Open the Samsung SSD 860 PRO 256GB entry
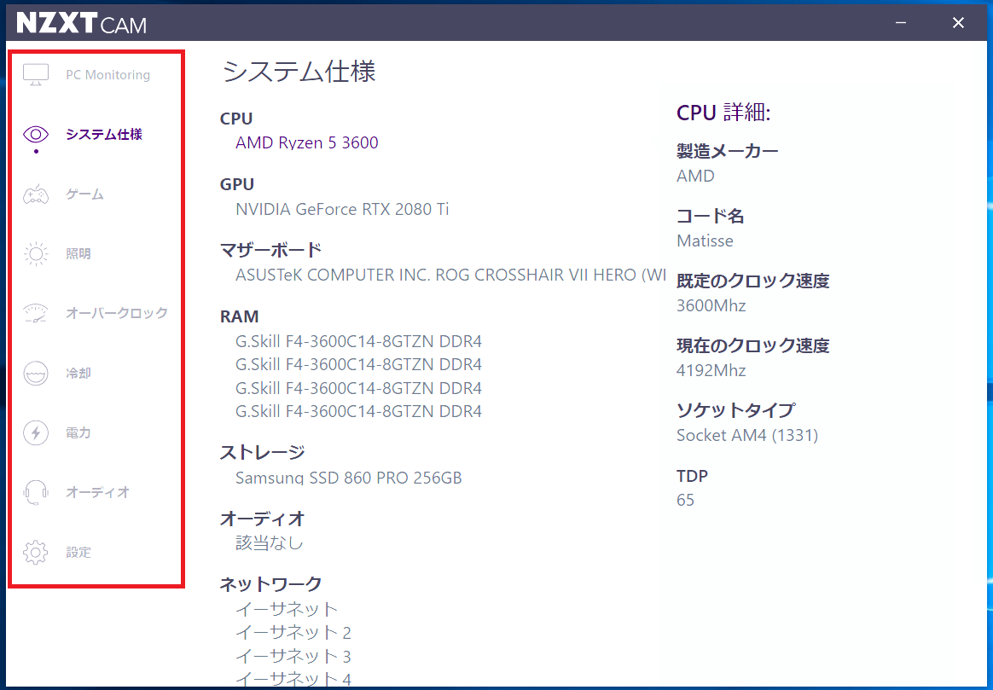The width and height of the screenshot is (993, 690). pyautogui.click(x=348, y=478)
